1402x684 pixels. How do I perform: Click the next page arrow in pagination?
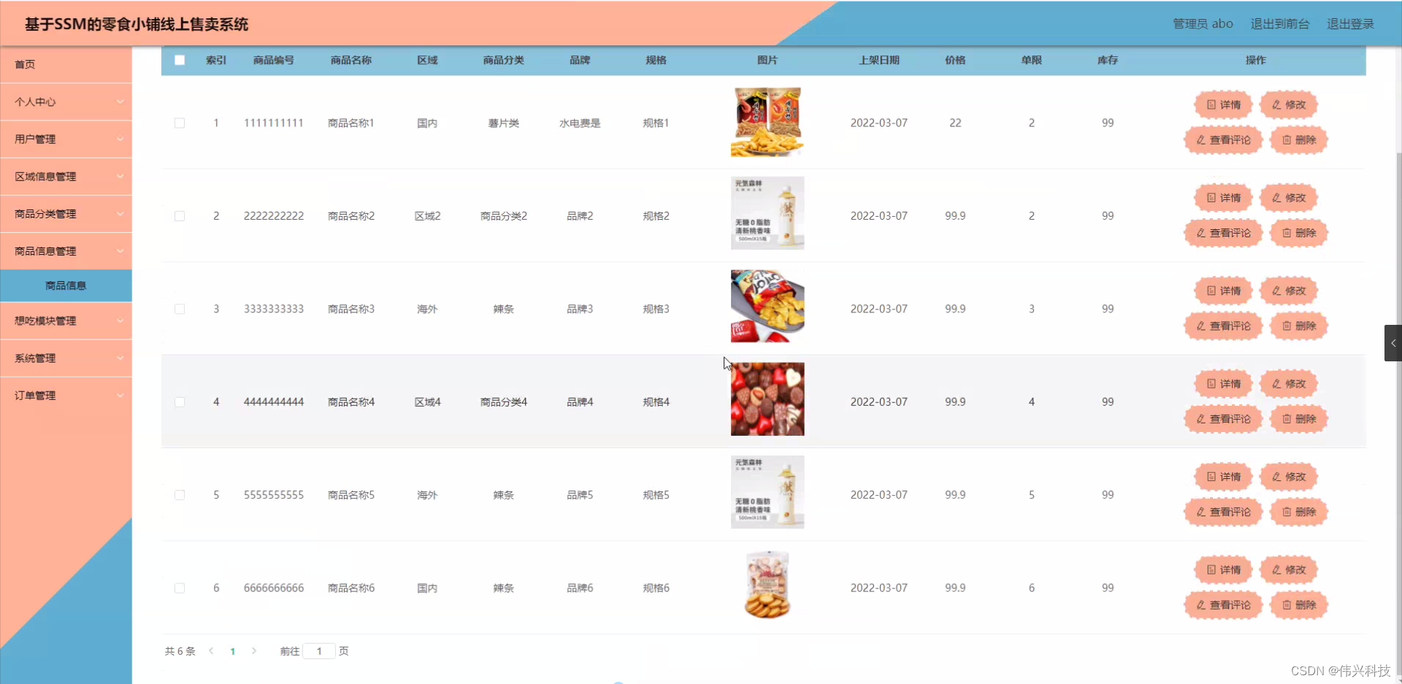tap(254, 651)
